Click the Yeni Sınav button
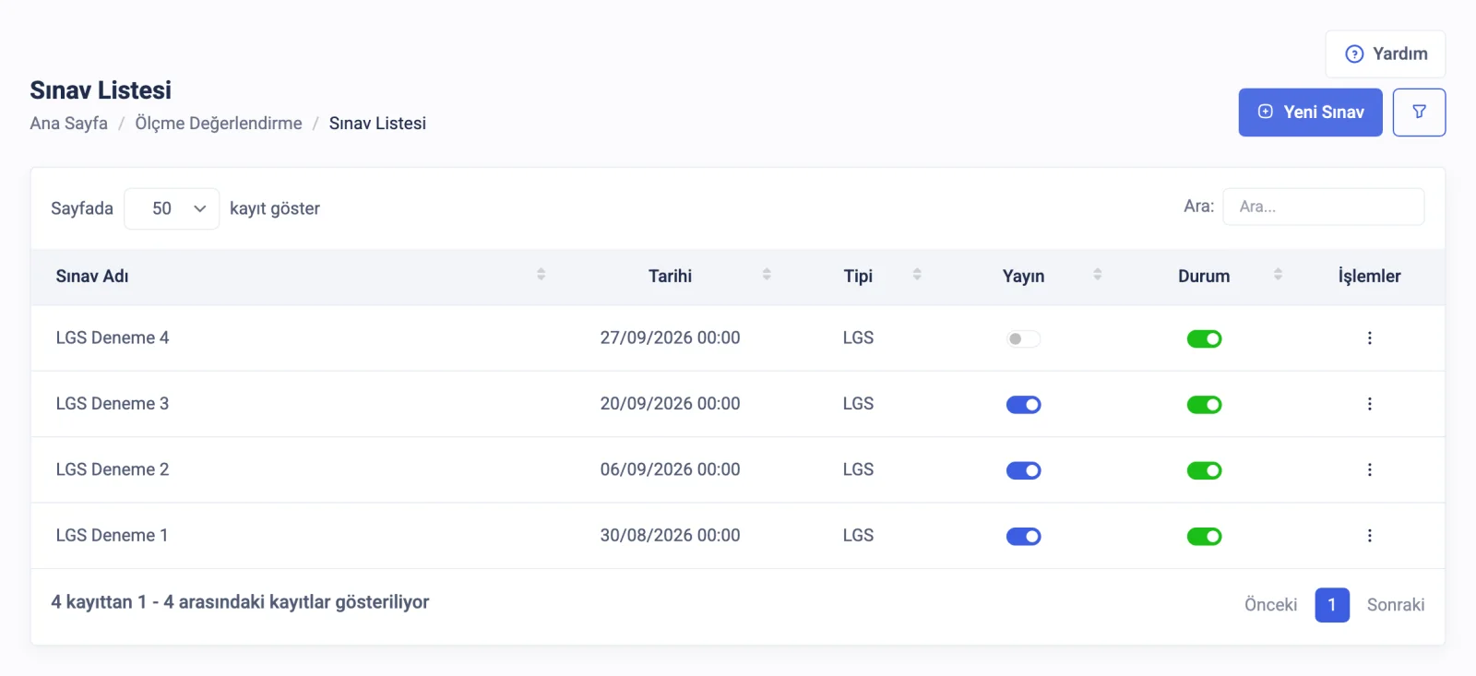1476x676 pixels. pos(1310,113)
